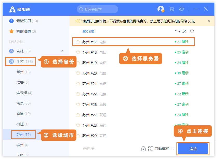The height and width of the screenshot is (159, 217).
Task: Close the 爱加速 window
Action: coord(206,9)
